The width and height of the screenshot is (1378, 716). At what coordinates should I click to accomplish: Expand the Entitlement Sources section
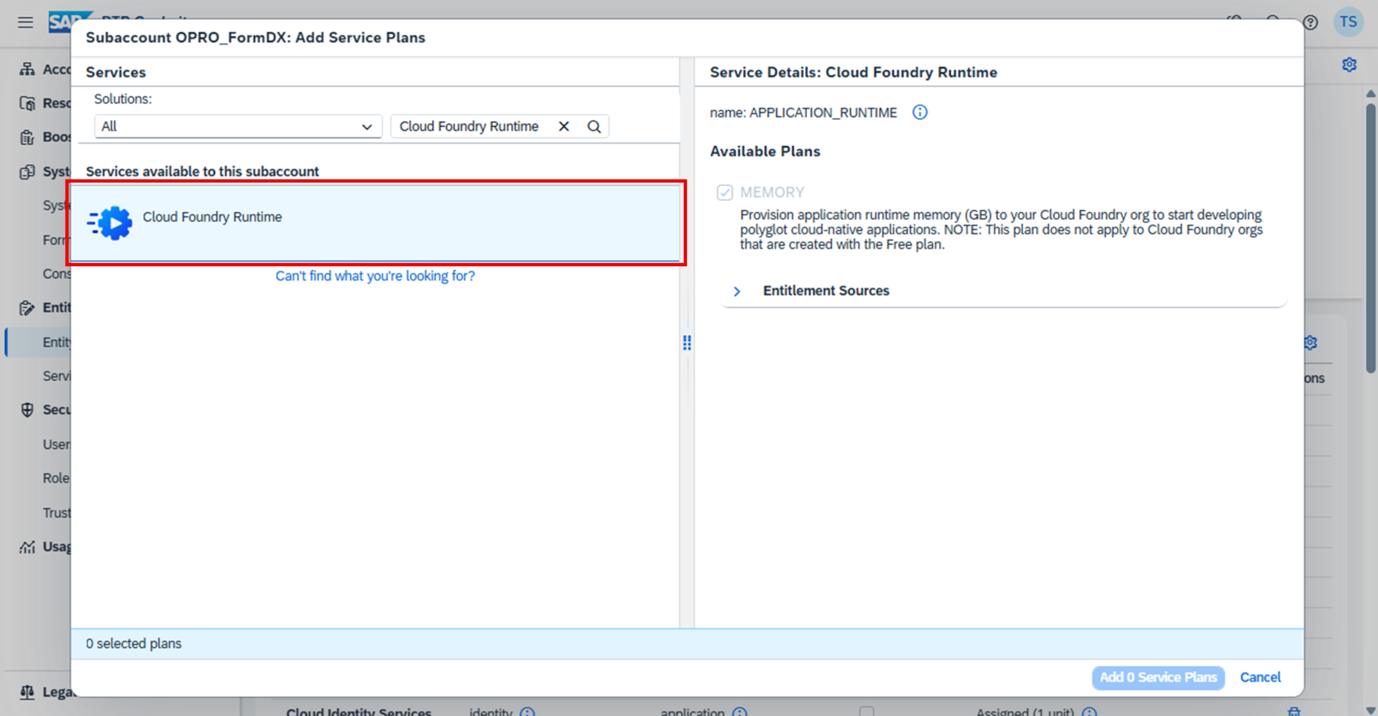737,291
